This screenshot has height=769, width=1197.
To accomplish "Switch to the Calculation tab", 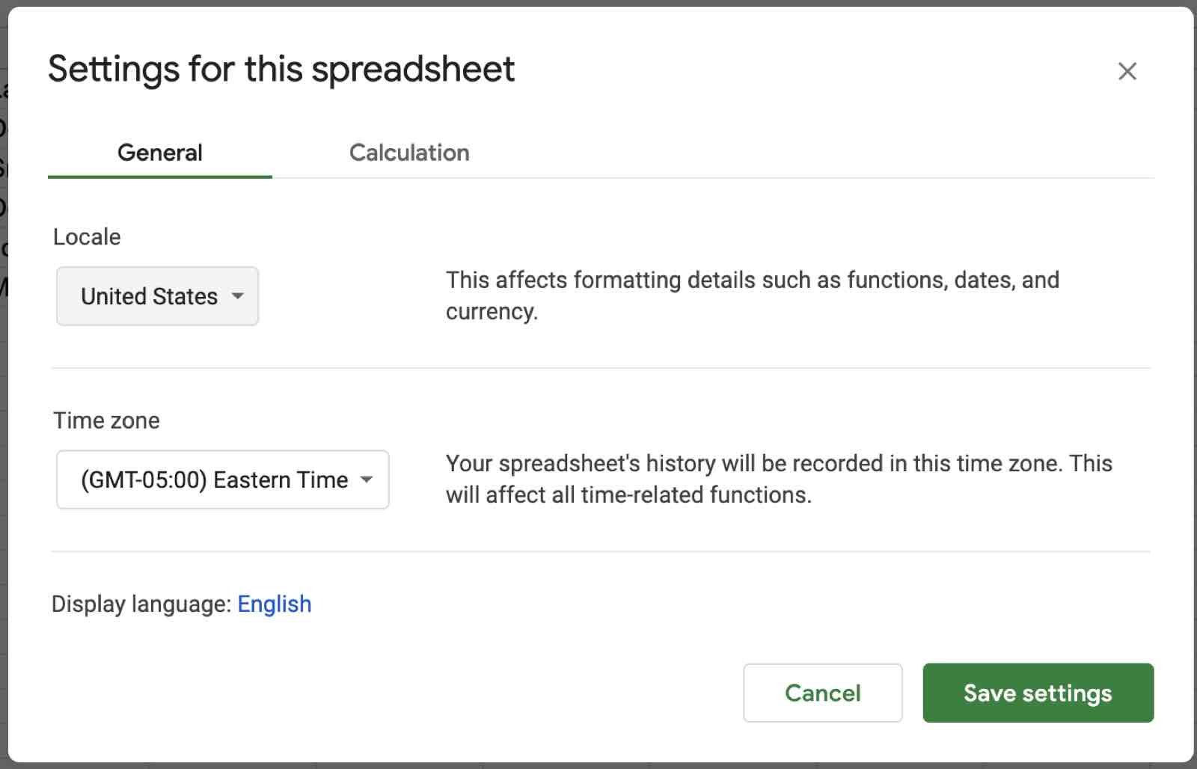I will click(408, 153).
